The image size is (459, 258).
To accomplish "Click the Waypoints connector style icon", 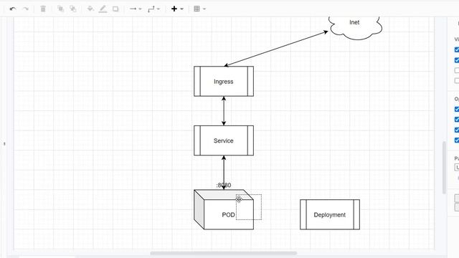I will [x=151, y=9].
